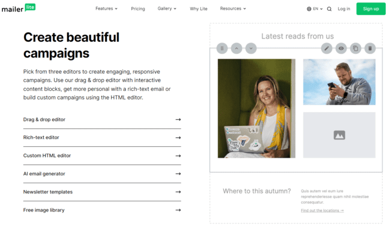Expand the Resources menu
This screenshot has height=233, width=390.
point(233,9)
